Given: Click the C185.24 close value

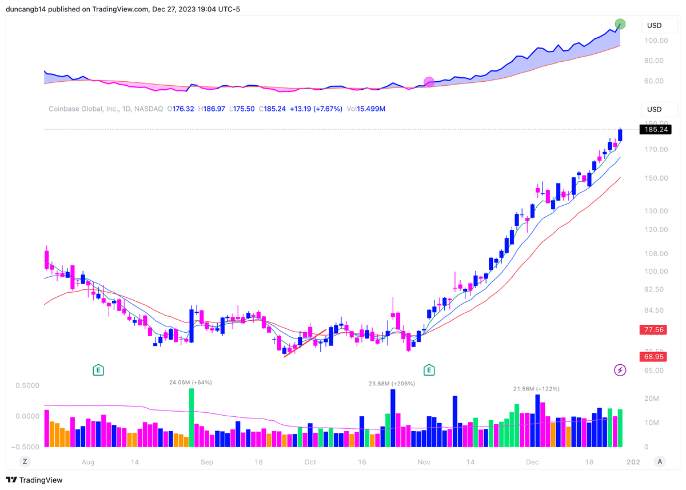Looking at the screenshot, I should pyautogui.click(x=272, y=109).
